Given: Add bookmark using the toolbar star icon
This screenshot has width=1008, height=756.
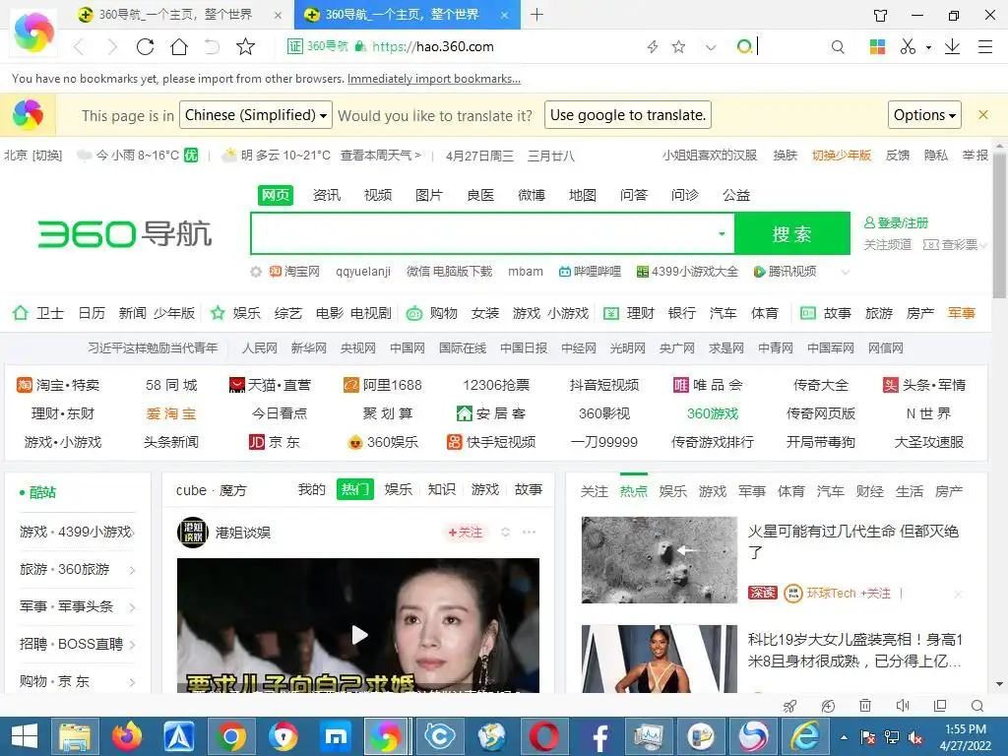Looking at the screenshot, I should 245,46.
